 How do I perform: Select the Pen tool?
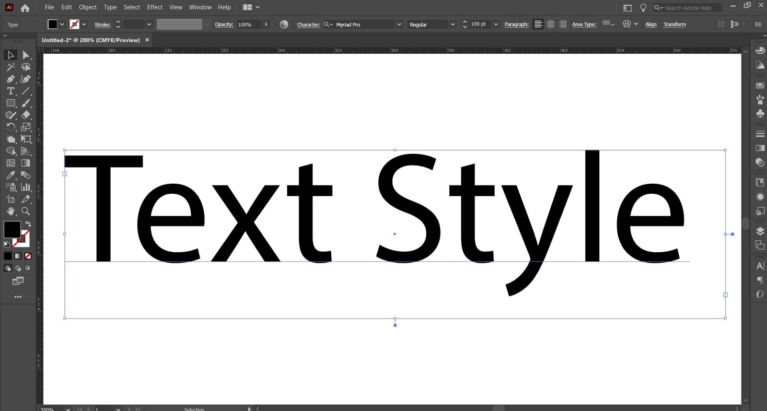11,79
